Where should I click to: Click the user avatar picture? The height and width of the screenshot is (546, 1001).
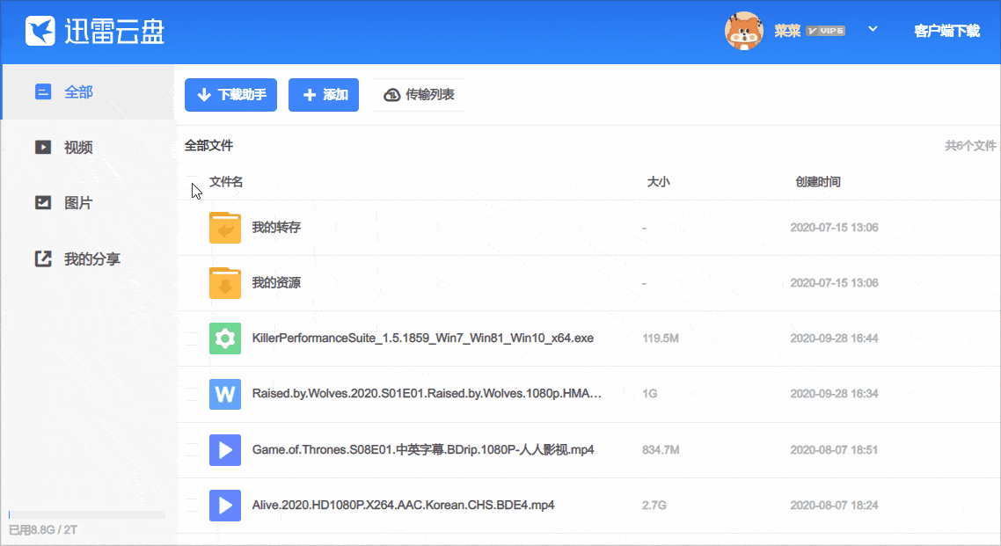(743, 31)
